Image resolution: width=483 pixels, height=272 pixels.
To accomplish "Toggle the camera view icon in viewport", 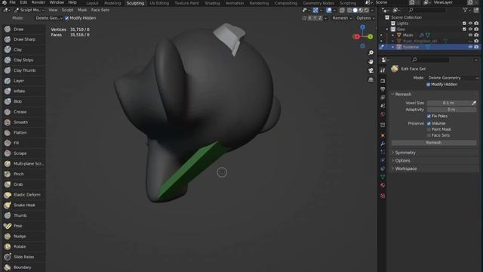I will (371, 70).
